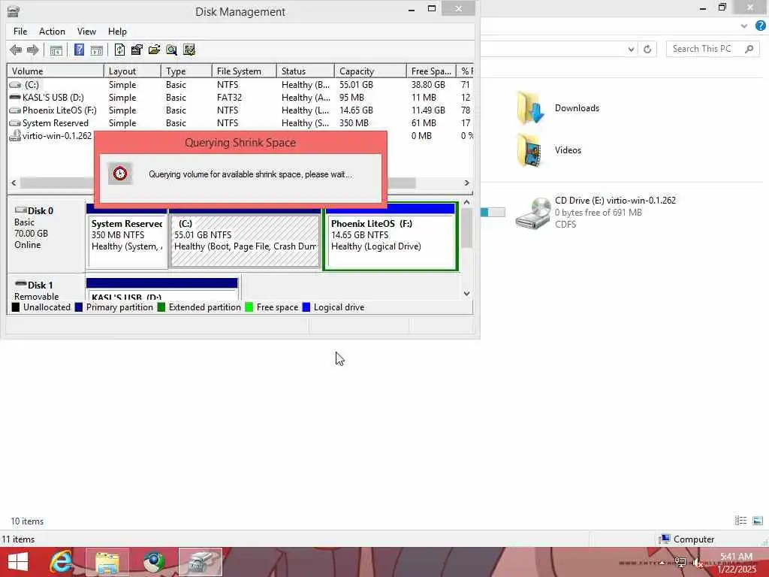Open the Help menu

pos(117,32)
